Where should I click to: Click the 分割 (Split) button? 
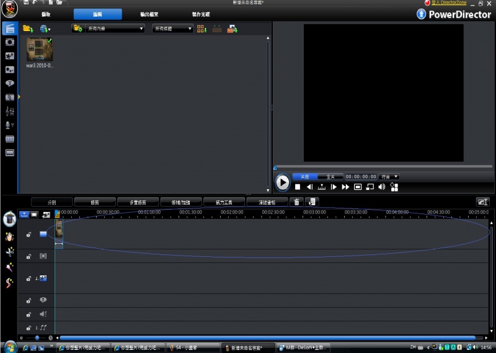click(52, 202)
